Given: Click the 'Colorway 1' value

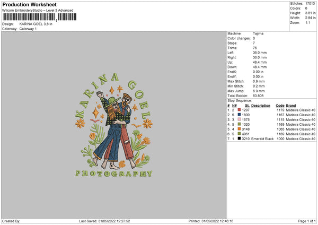Looking at the screenshot, I should point(28,29).
